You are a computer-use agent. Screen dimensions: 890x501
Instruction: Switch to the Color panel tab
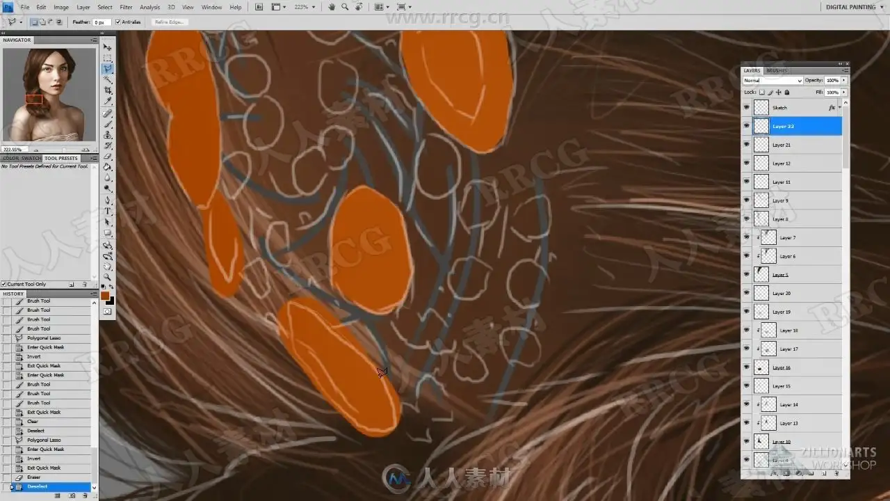click(x=11, y=158)
